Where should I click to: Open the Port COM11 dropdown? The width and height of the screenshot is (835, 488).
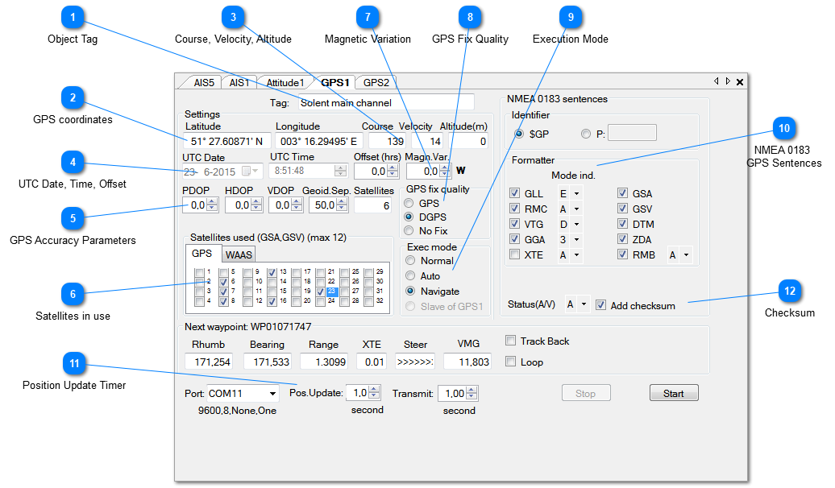273,394
